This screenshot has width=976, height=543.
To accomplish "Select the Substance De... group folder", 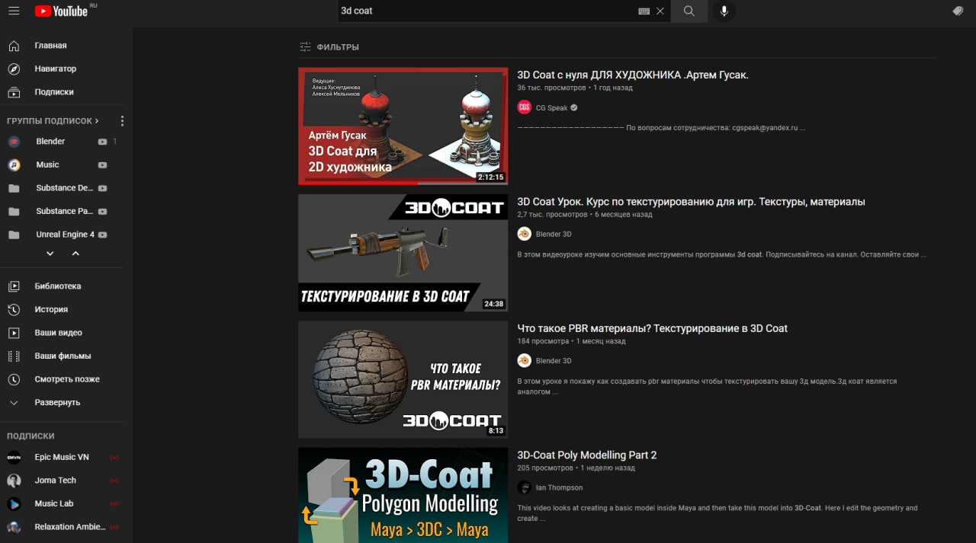I will click(64, 188).
